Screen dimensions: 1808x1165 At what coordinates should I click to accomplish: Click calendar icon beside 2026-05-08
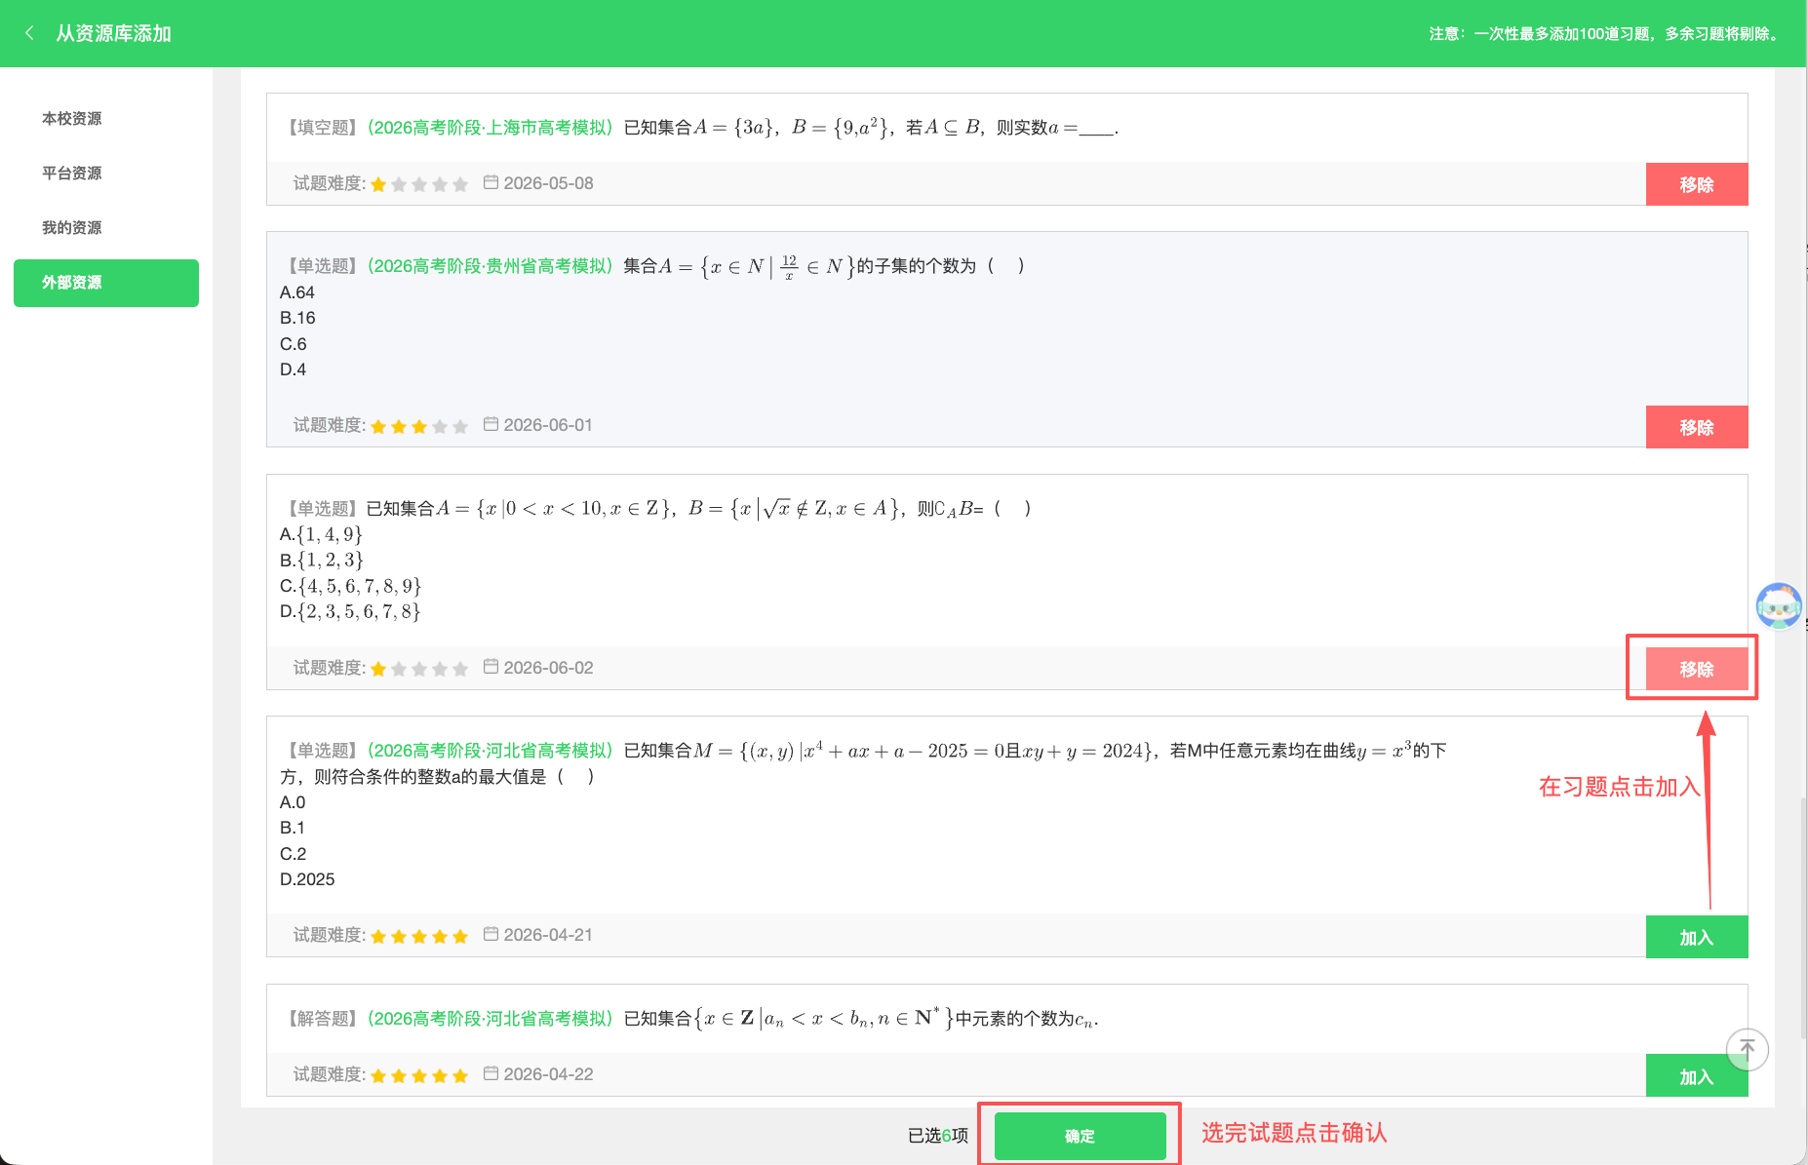click(491, 182)
